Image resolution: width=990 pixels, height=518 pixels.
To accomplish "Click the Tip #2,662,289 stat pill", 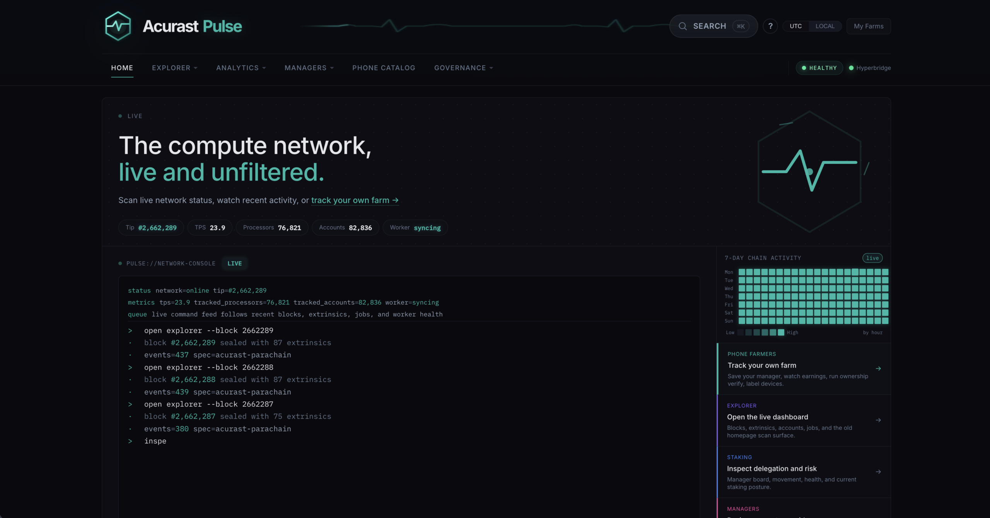I will [x=151, y=227].
